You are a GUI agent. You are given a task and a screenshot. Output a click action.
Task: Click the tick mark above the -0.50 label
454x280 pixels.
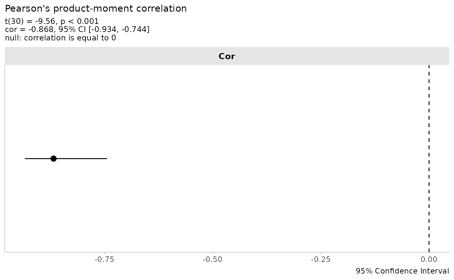click(x=212, y=253)
